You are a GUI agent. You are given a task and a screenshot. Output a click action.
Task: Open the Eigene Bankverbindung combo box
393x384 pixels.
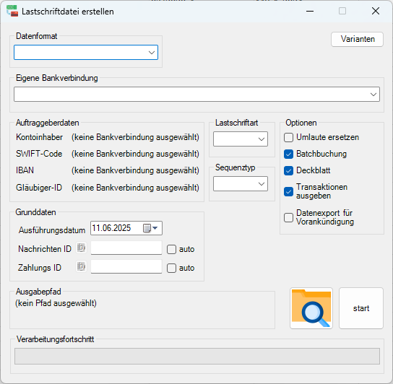tap(196, 94)
